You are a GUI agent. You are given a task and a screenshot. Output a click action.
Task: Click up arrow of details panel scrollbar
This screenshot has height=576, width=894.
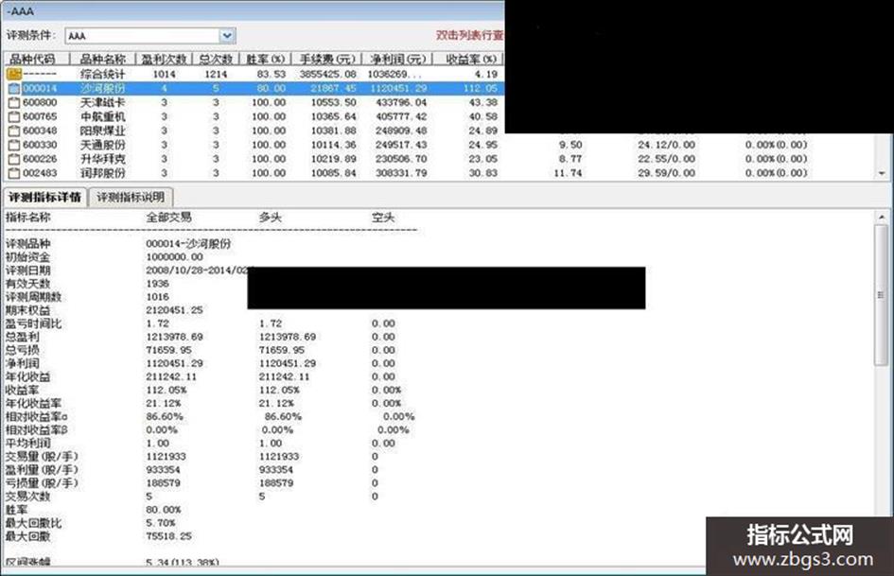881,218
